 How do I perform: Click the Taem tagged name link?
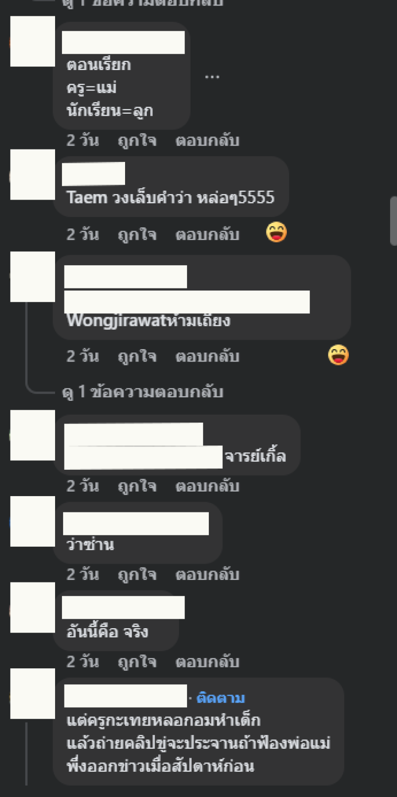pos(87,198)
